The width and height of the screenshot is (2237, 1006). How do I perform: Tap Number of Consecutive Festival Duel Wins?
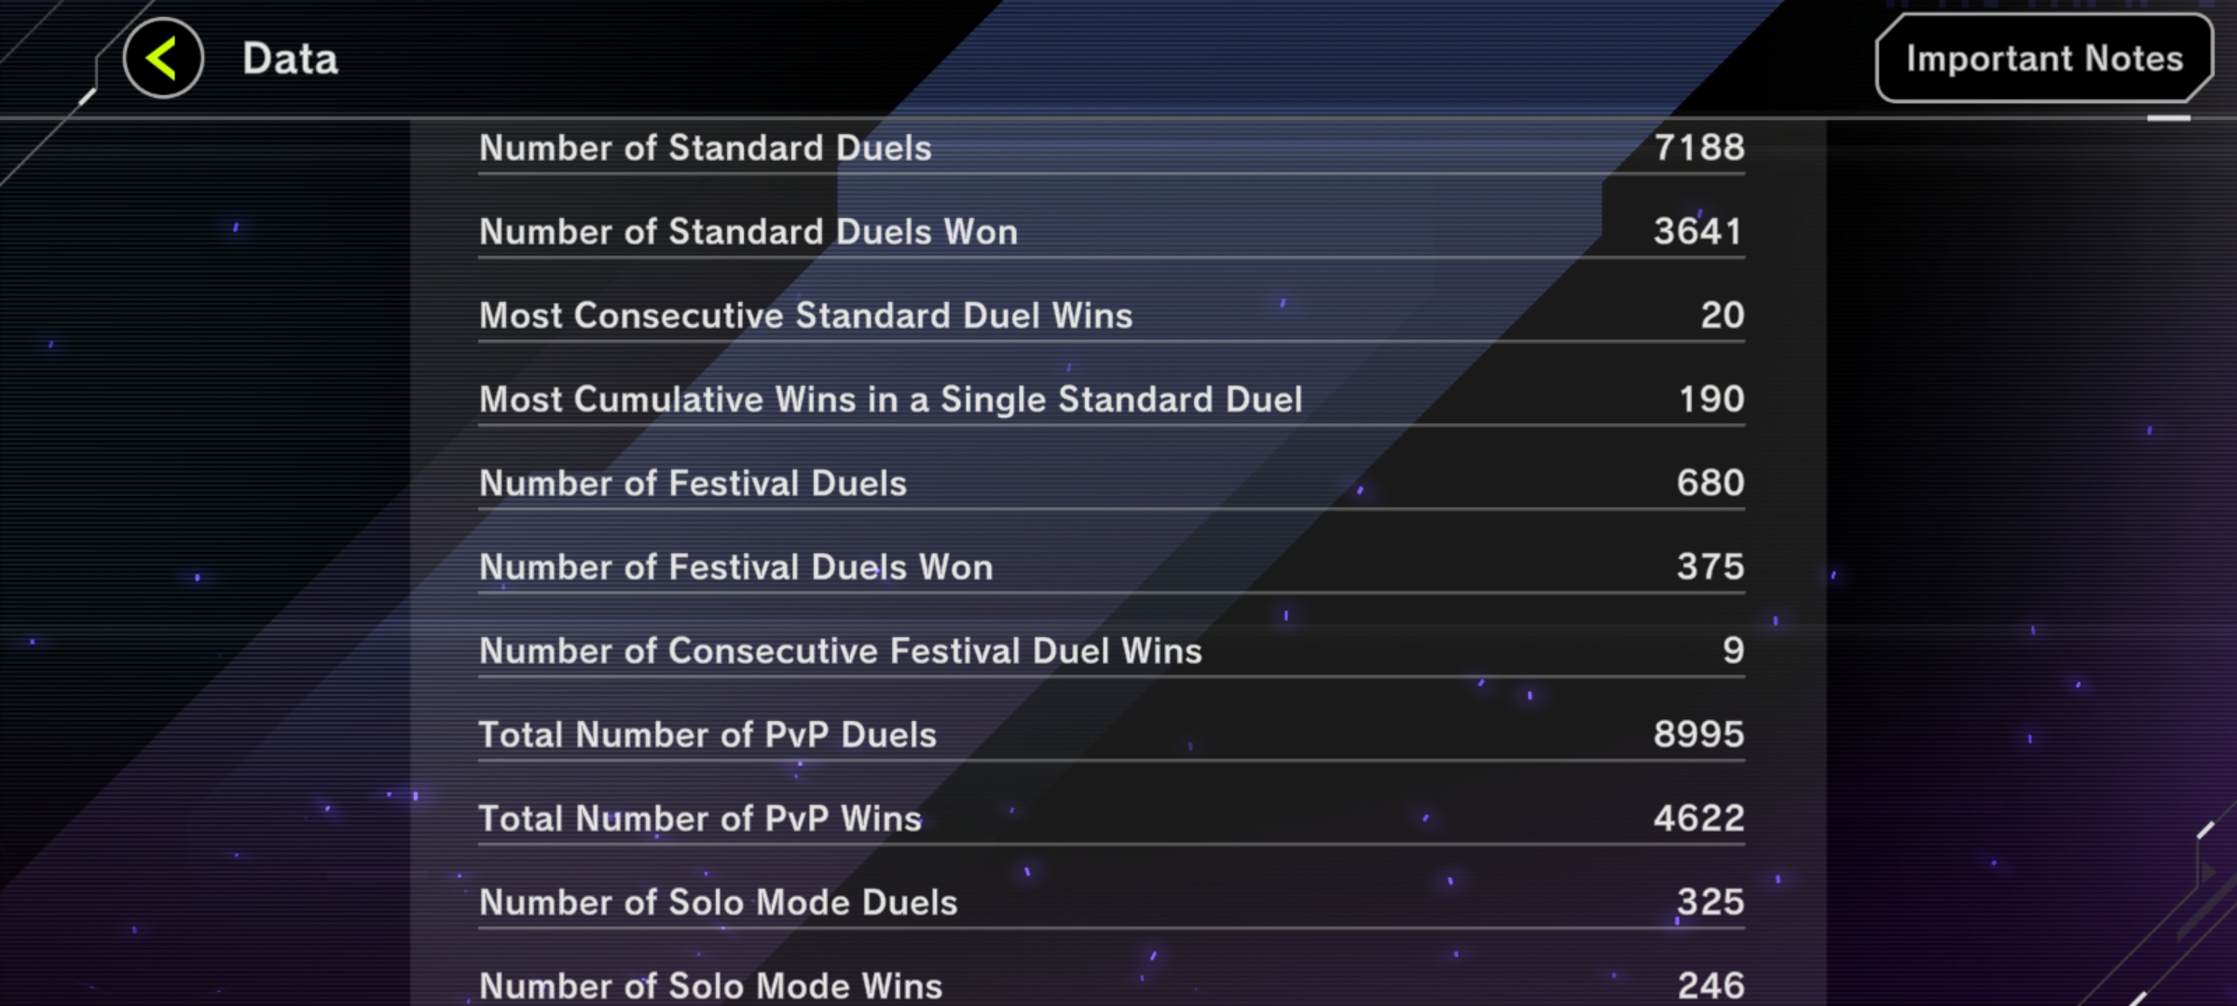click(x=1111, y=651)
